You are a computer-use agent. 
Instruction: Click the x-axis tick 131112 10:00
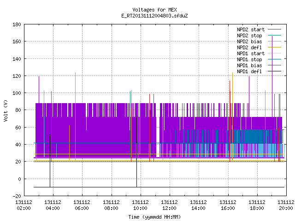(x=140, y=205)
